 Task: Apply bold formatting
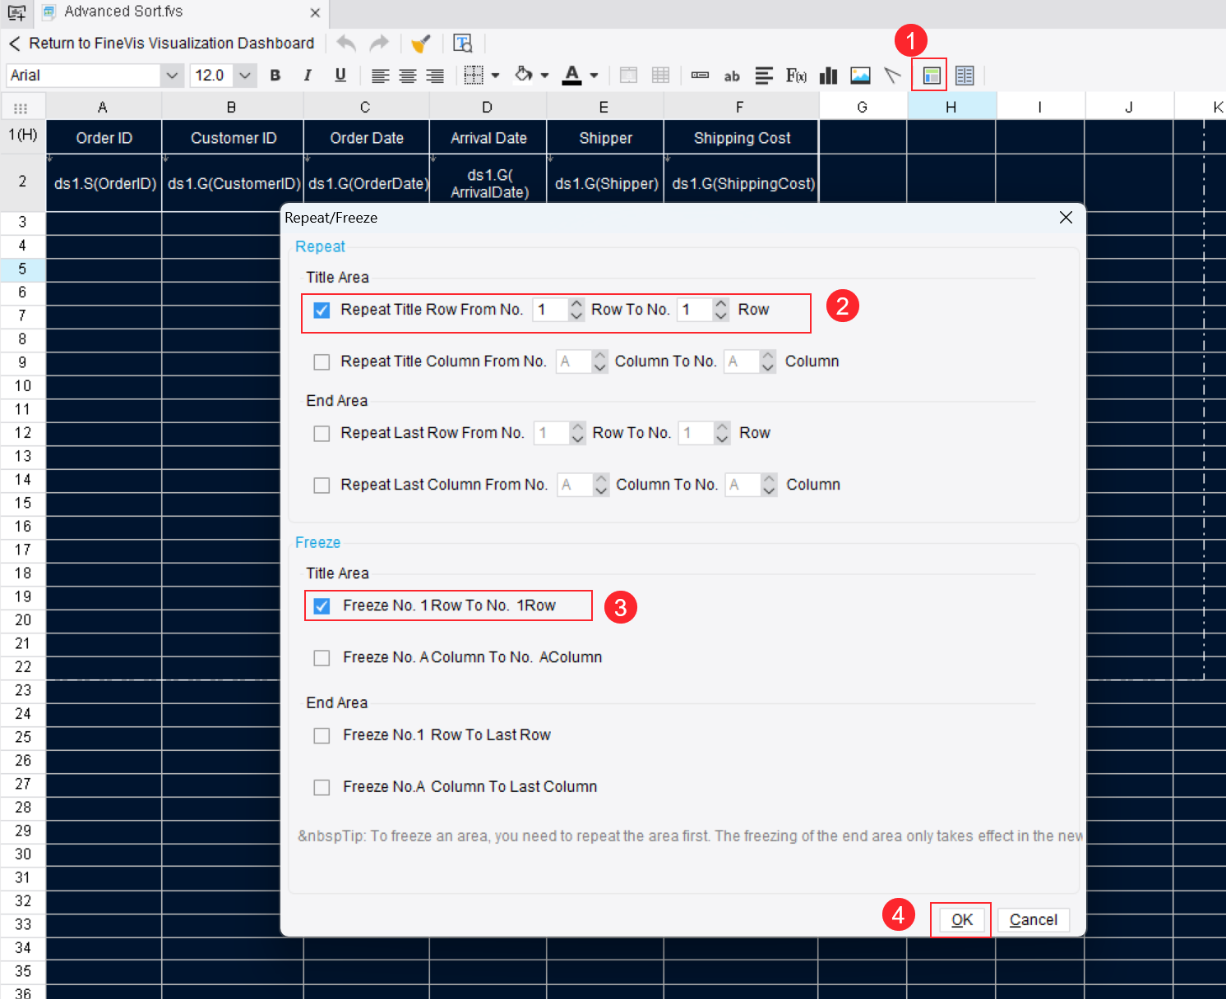coord(275,76)
